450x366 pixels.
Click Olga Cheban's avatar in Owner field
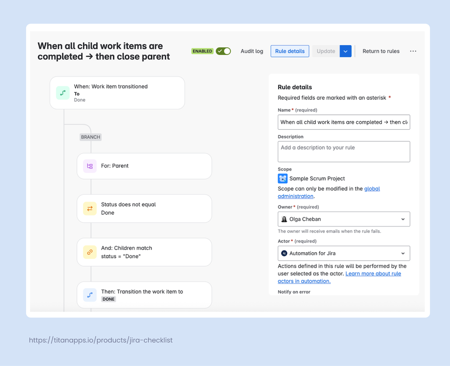tap(284, 219)
